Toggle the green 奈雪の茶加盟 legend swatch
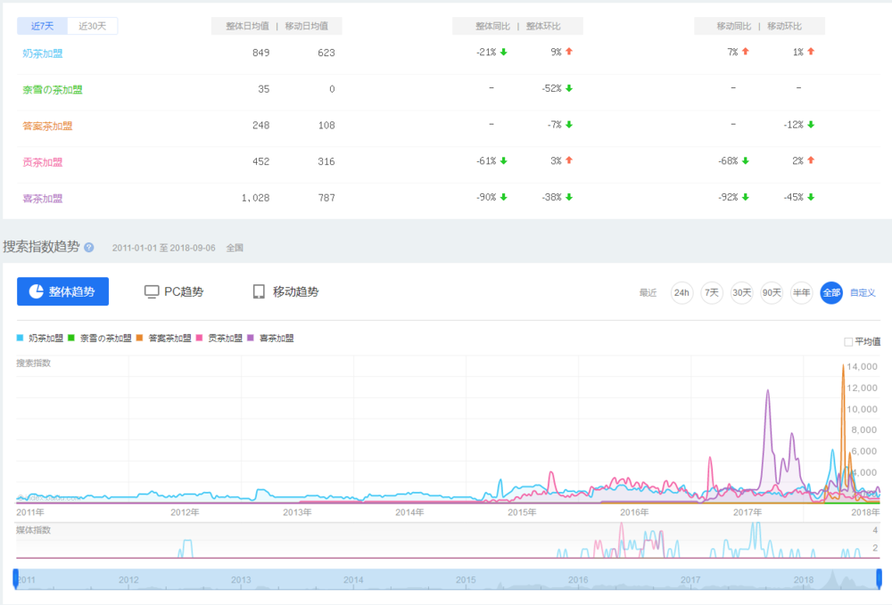The width and height of the screenshot is (892, 605). pyautogui.click(x=71, y=338)
